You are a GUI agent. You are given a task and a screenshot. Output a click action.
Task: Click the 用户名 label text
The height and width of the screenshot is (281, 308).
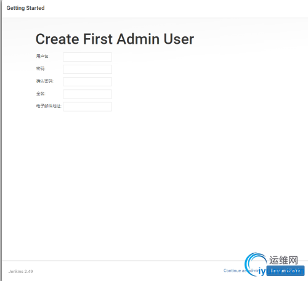(x=43, y=56)
